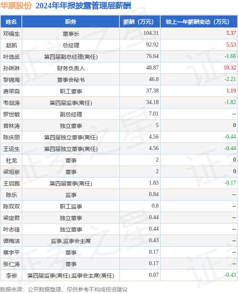
Task: Select the name 蔡宇平
Action: (12, 253)
